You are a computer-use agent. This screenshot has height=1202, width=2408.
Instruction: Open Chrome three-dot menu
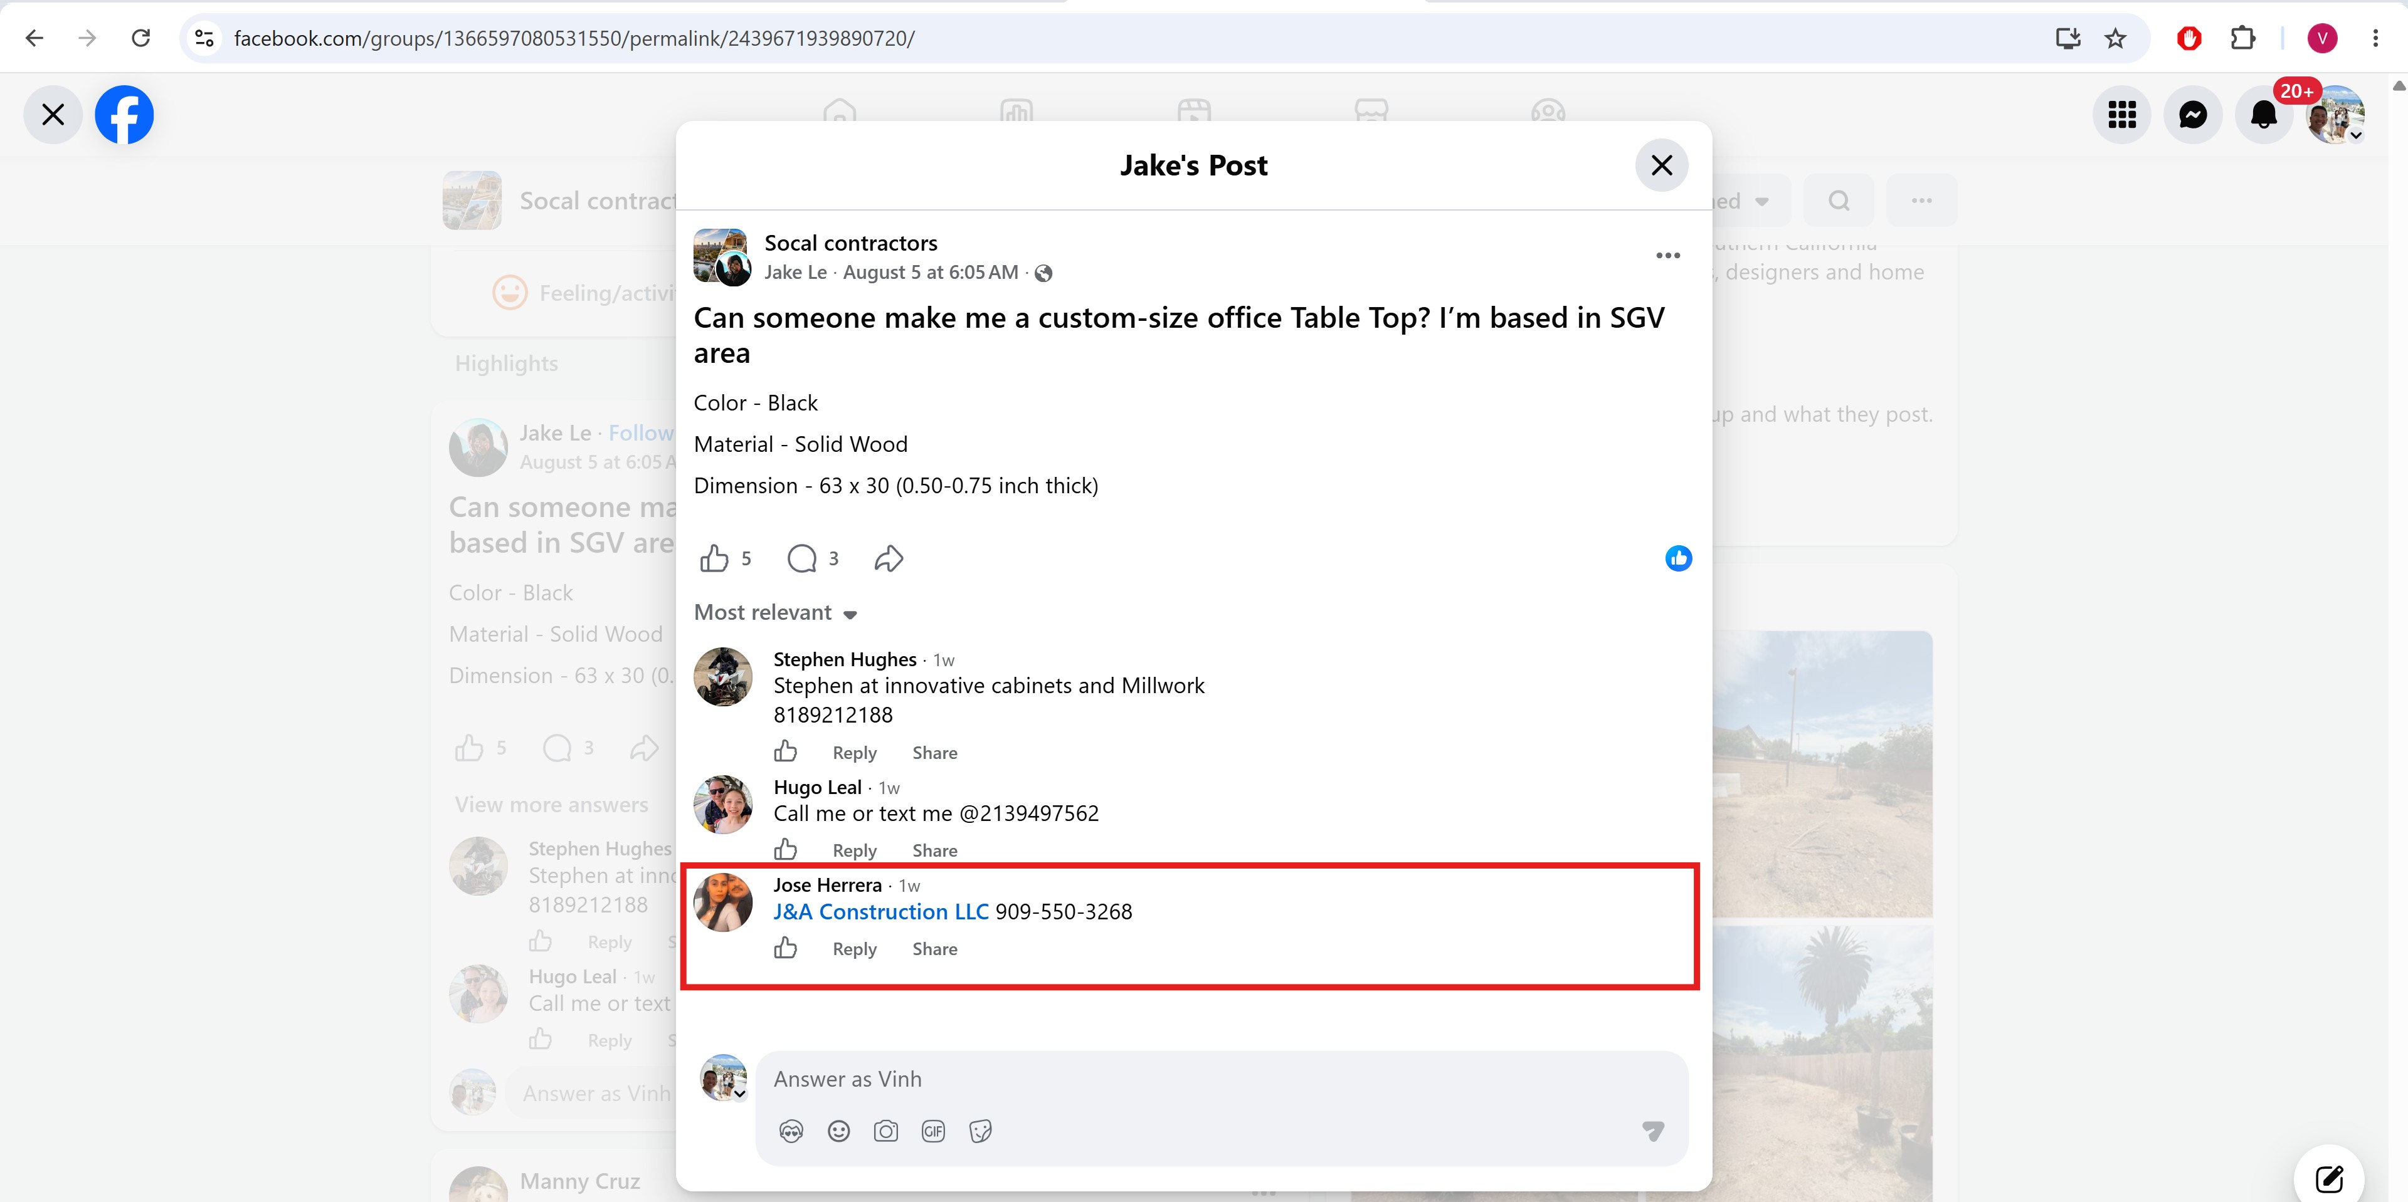point(2375,38)
